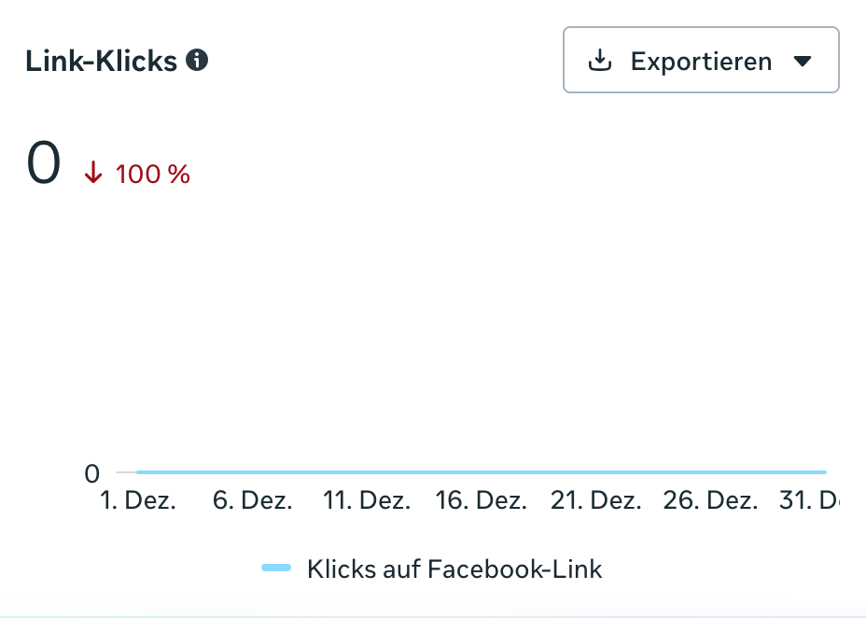Click the Exportieren button label

[x=701, y=62]
